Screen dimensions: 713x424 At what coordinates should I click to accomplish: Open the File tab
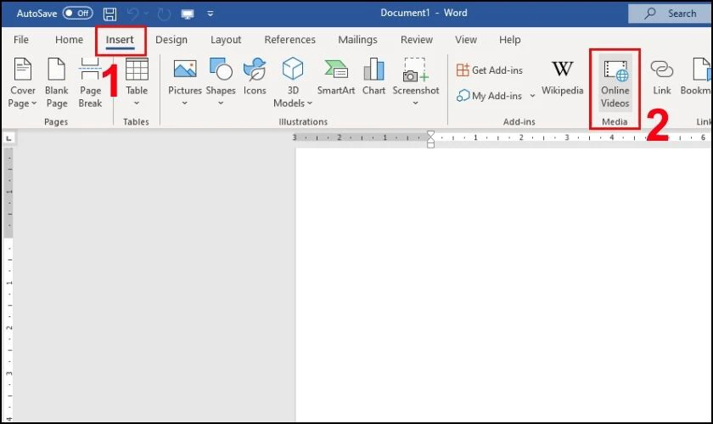pos(21,40)
